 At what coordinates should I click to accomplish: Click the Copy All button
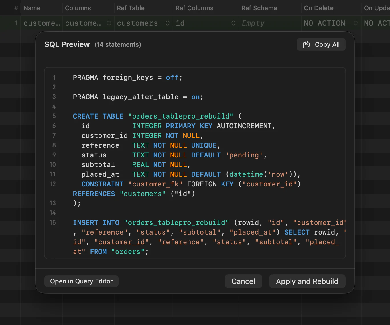point(321,44)
